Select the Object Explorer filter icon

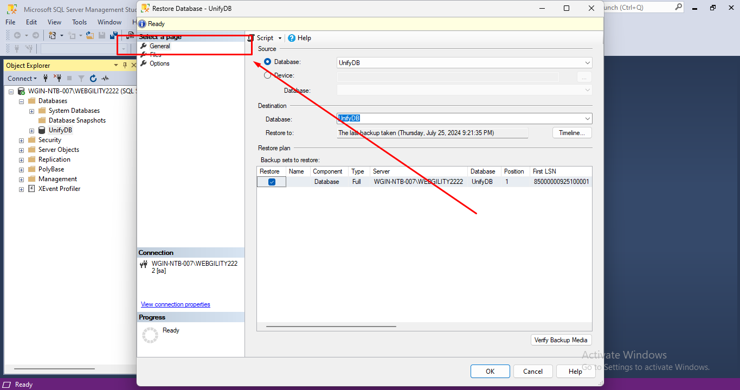pos(81,79)
